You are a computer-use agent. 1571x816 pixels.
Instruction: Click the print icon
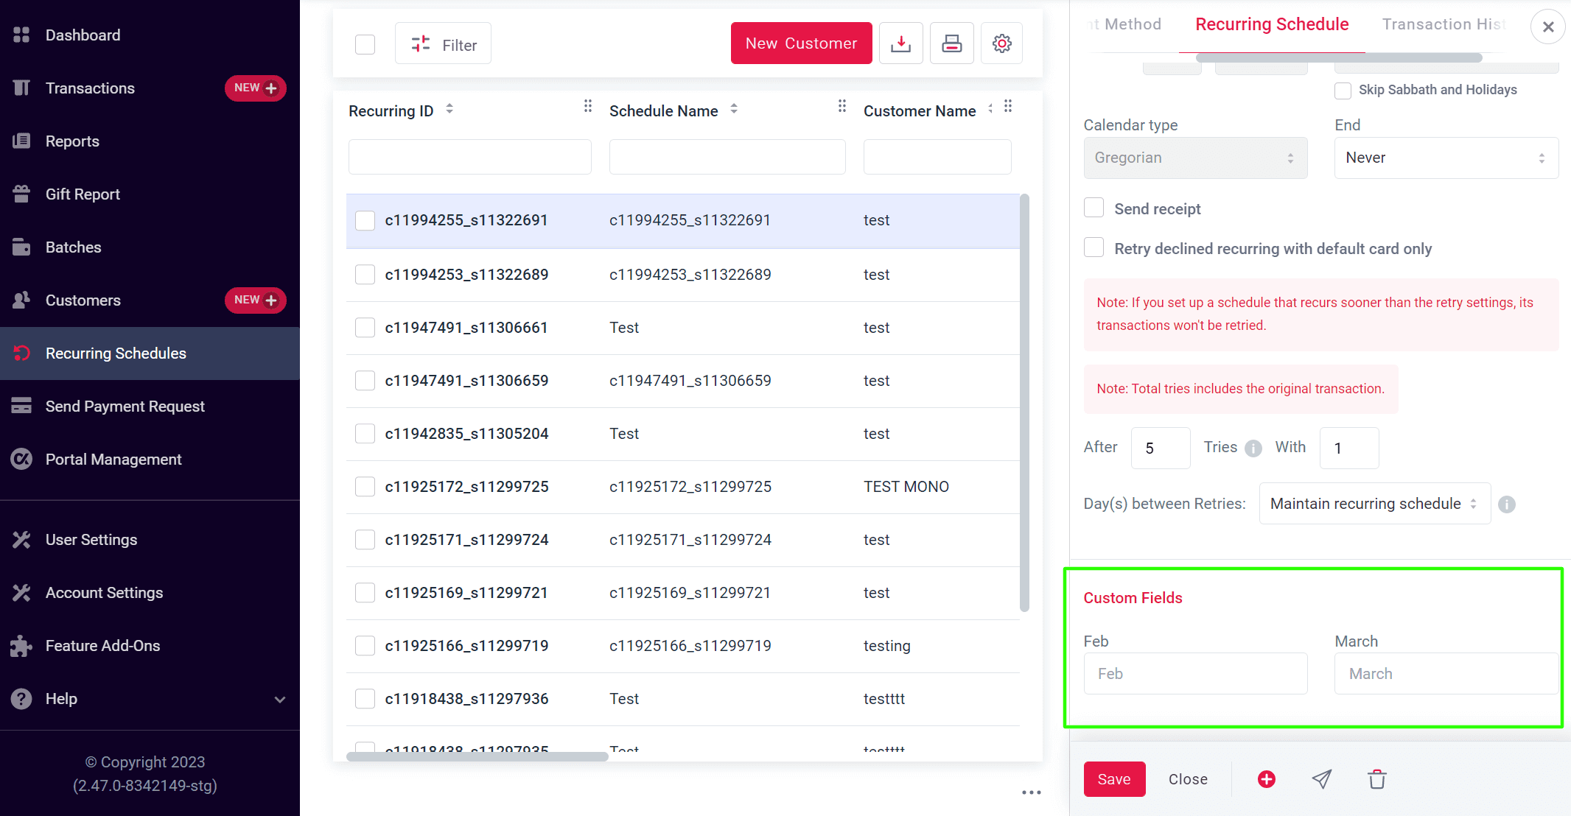(x=951, y=43)
